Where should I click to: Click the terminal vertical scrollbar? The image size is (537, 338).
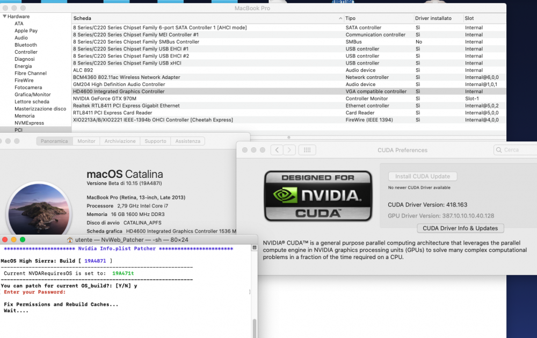pyautogui.click(x=255, y=328)
